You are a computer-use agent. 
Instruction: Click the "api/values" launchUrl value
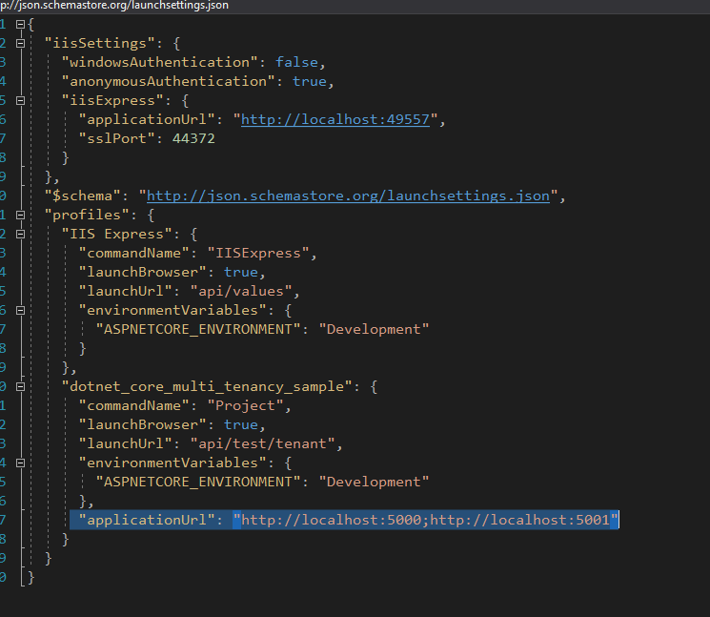(x=241, y=291)
